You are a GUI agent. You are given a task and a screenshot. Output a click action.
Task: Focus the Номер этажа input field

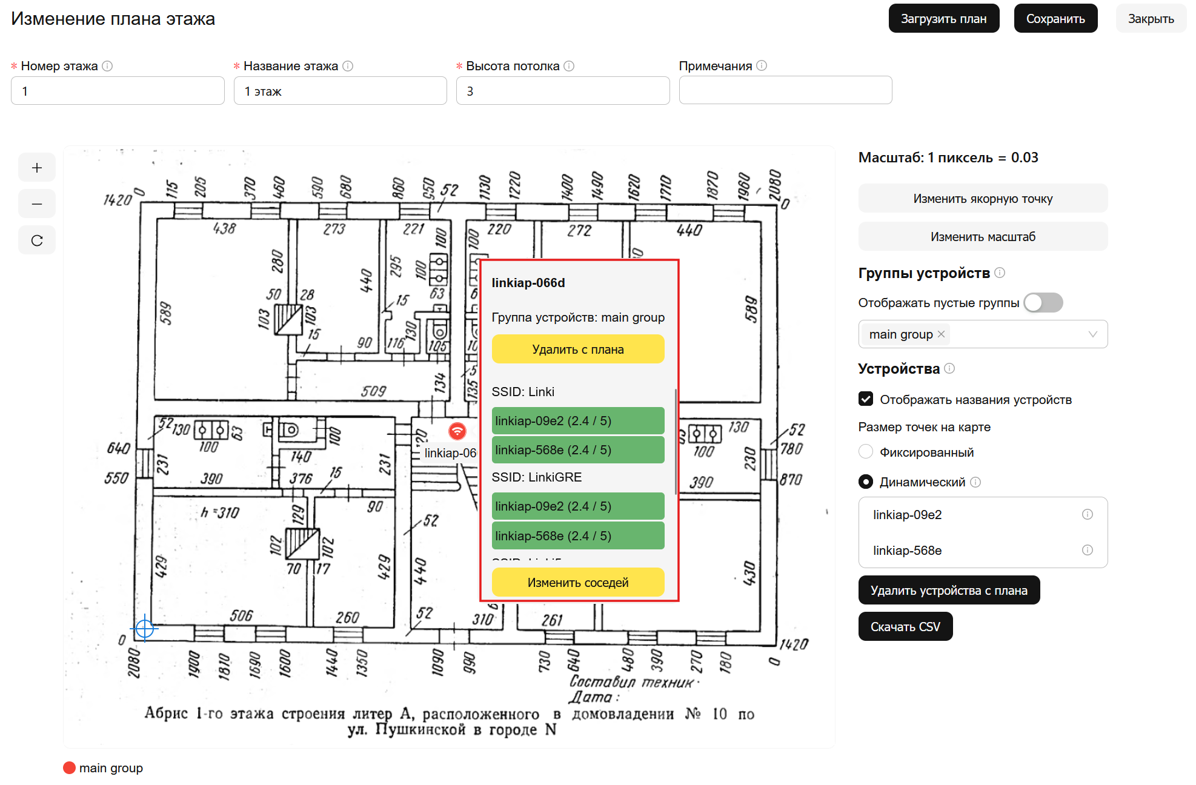point(118,91)
